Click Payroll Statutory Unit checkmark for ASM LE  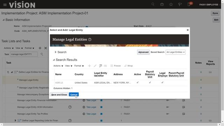coord(150,83)
